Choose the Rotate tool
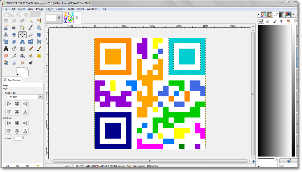The height and width of the screenshot is (172, 302). [x=39, y=35]
